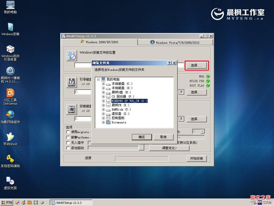Click the blue screenshot tool taskbar icon
The width and height of the screenshot is (274, 206).
[36, 203]
